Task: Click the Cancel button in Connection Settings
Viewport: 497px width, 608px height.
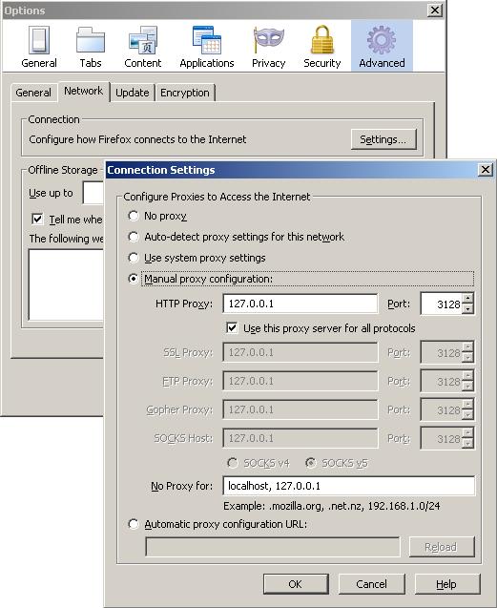Action: pyautogui.click(x=371, y=584)
